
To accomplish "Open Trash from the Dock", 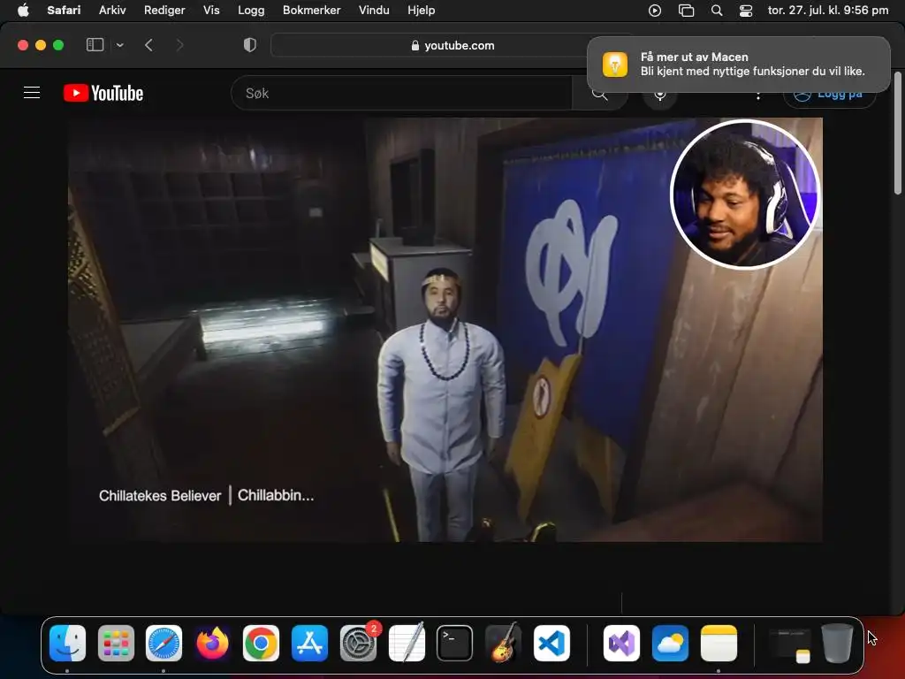I will pos(838,643).
